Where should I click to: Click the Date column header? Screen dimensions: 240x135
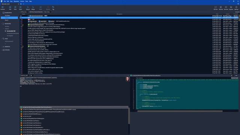coord(217,14)
